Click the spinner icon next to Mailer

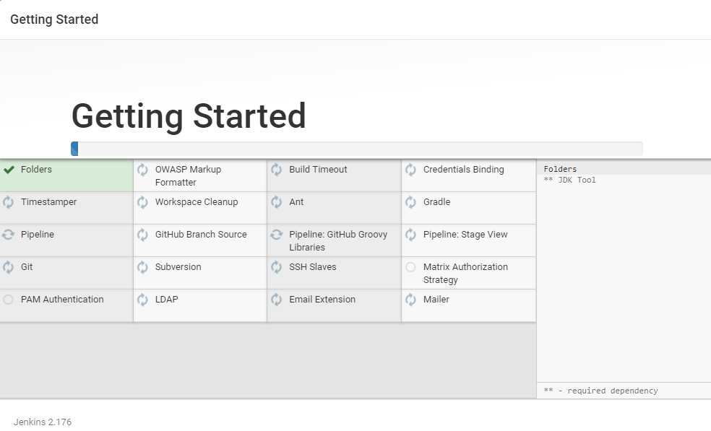click(x=410, y=300)
